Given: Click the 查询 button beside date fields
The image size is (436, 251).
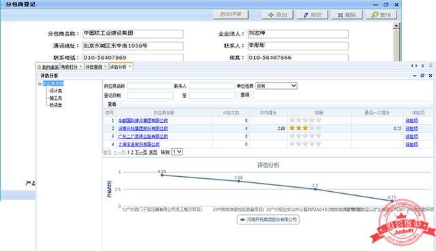Looking at the screenshot, I should pos(245,95).
